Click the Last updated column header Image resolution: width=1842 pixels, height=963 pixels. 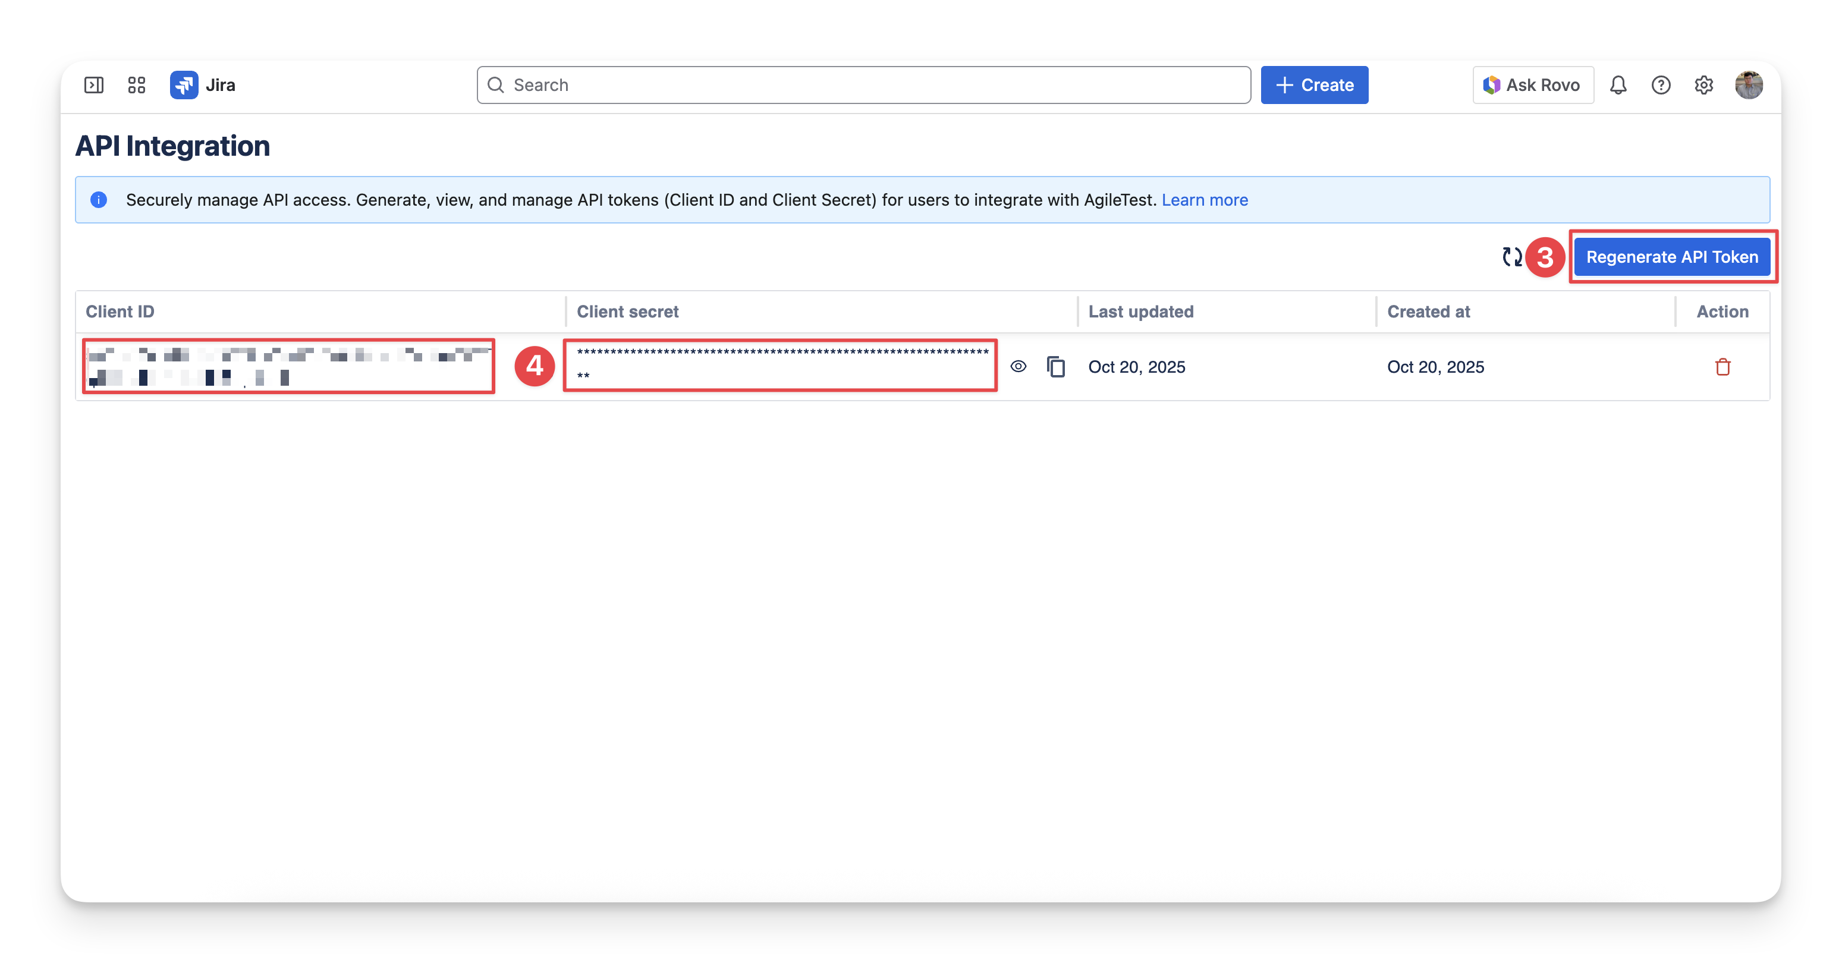click(1140, 311)
